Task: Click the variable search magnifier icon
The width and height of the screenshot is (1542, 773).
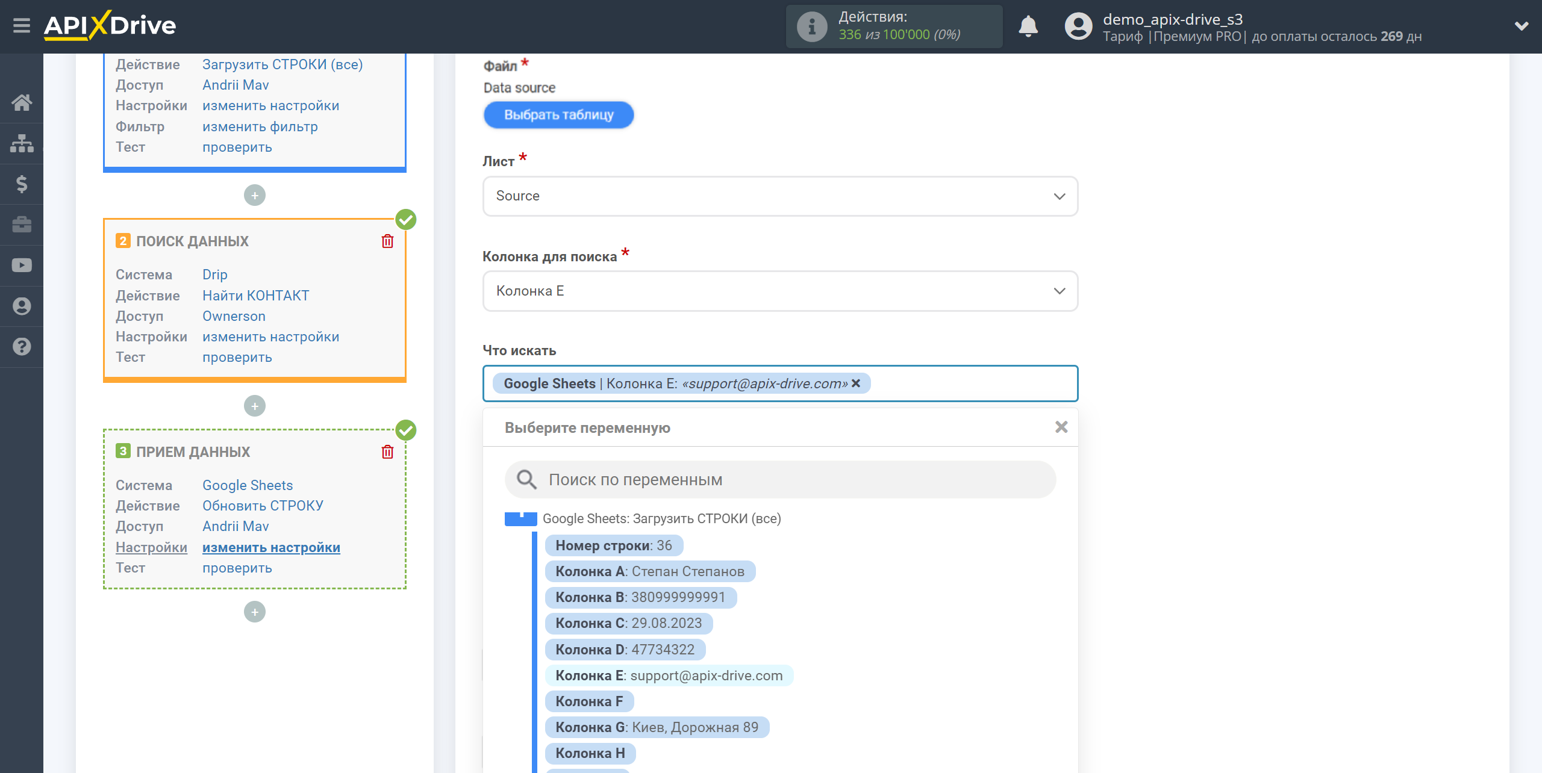Action: coord(526,480)
